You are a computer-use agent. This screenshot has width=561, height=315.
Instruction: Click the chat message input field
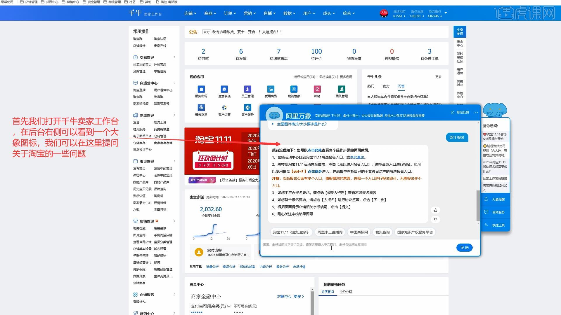coord(358,247)
